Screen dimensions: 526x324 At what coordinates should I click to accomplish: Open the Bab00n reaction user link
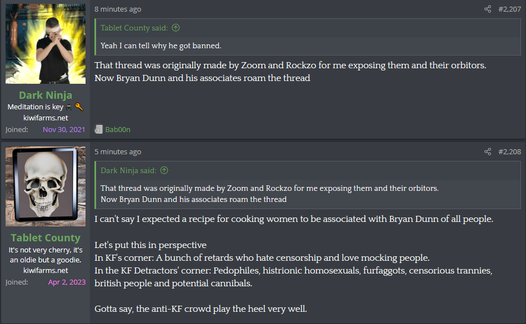[x=118, y=129]
